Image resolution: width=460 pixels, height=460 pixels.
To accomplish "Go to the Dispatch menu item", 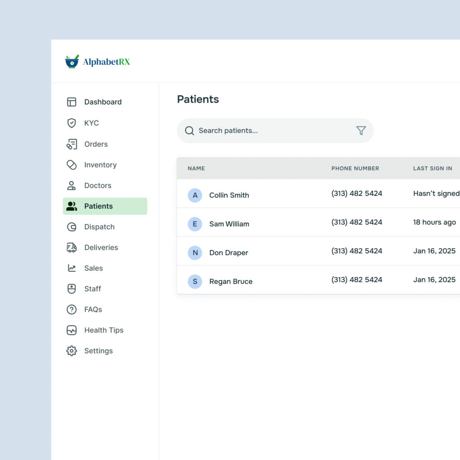I will (x=99, y=227).
